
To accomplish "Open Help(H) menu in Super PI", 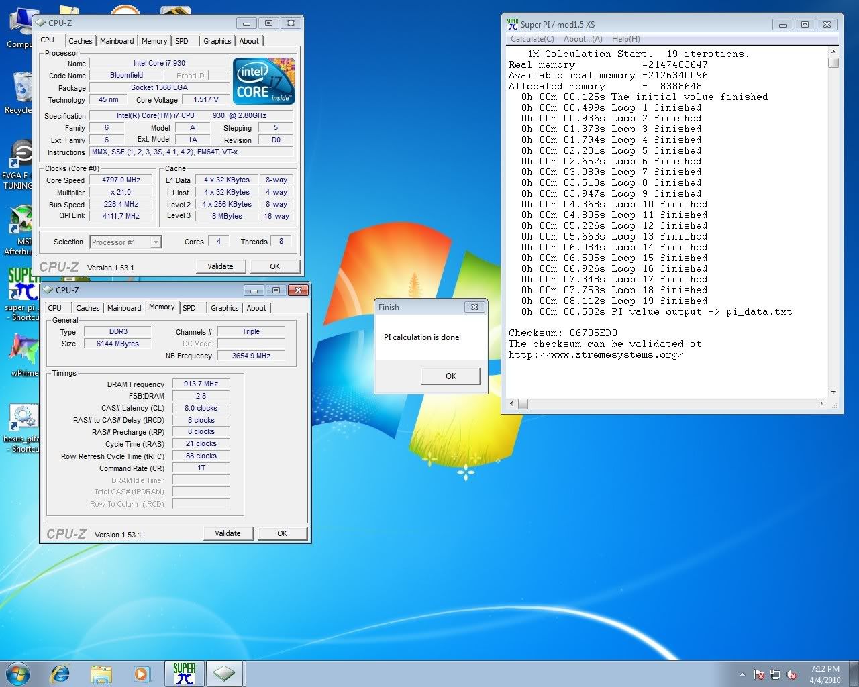I will click(x=625, y=39).
